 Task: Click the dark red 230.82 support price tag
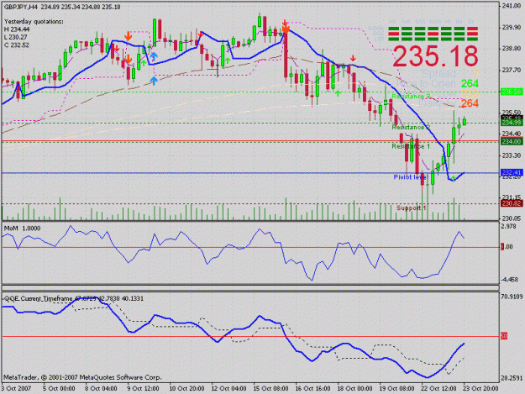click(512, 203)
